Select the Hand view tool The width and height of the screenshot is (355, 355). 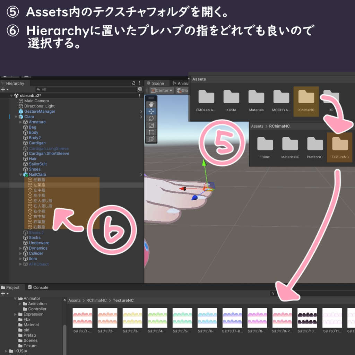(151, 104)
